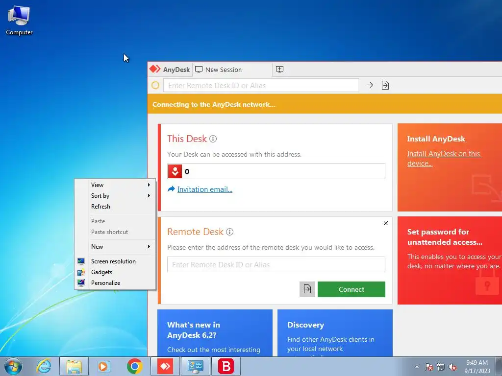Screen dimensions: 502x376
Task: Show hidden system tray icons arrow
Action: pos(417,367)
